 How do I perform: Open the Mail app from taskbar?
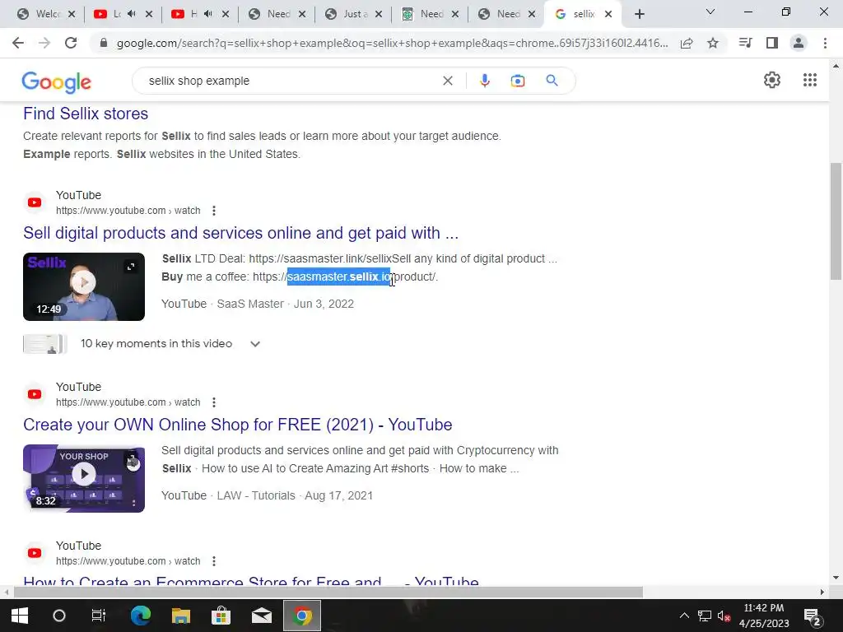coord(262,616)
